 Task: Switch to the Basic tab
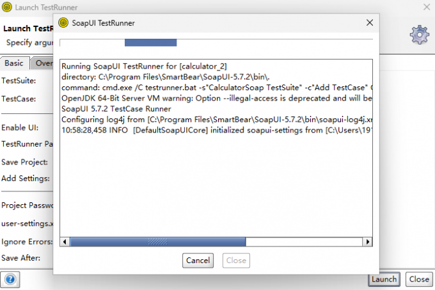point(14,63)
